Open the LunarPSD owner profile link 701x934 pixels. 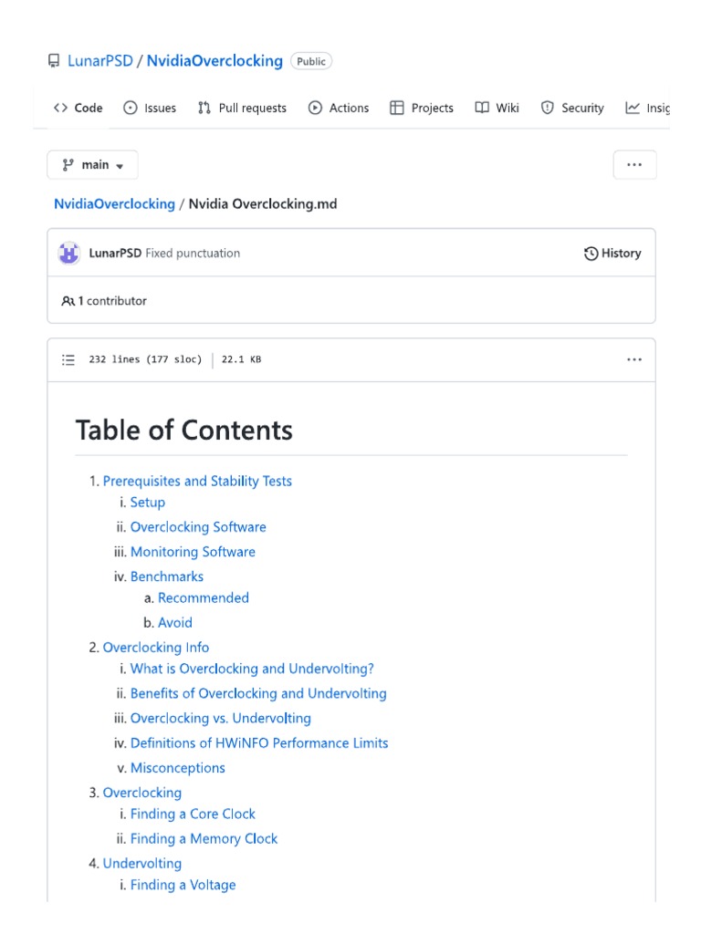[100, 61]
